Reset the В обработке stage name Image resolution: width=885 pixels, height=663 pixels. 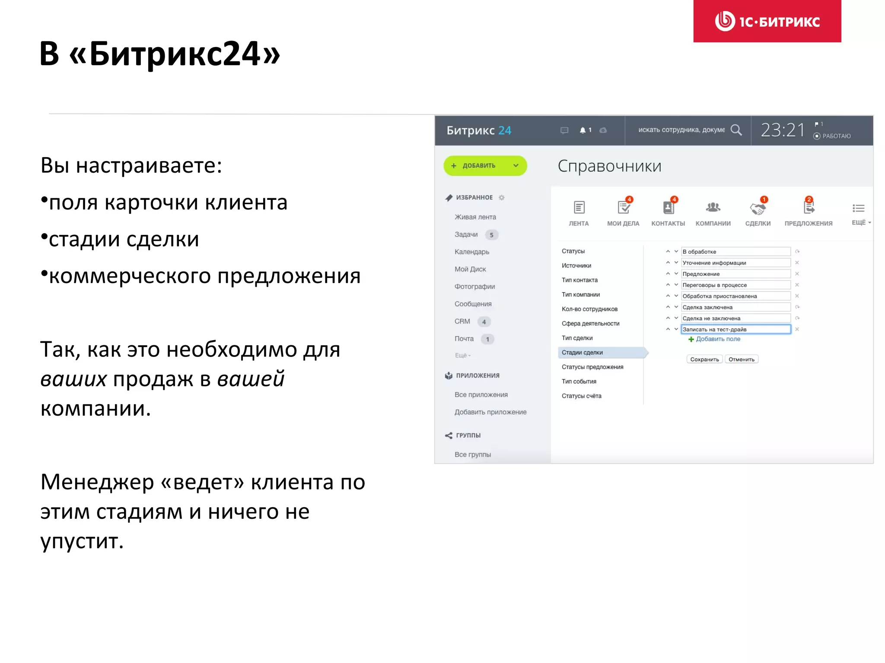tap(798, 251)
